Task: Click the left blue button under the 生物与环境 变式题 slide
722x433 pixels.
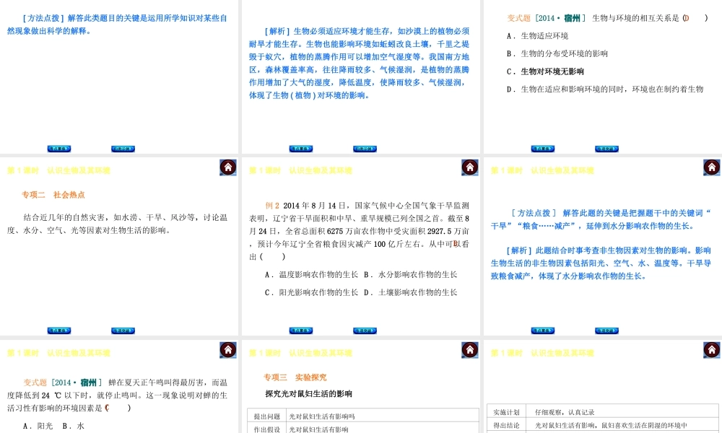Action: click(x=542, y=149)
